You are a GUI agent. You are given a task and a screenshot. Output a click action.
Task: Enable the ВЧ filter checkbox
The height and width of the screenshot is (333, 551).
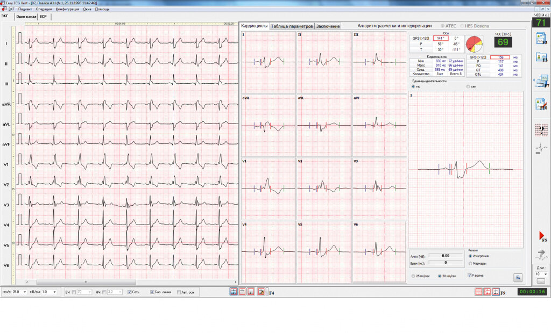(74, 292)
